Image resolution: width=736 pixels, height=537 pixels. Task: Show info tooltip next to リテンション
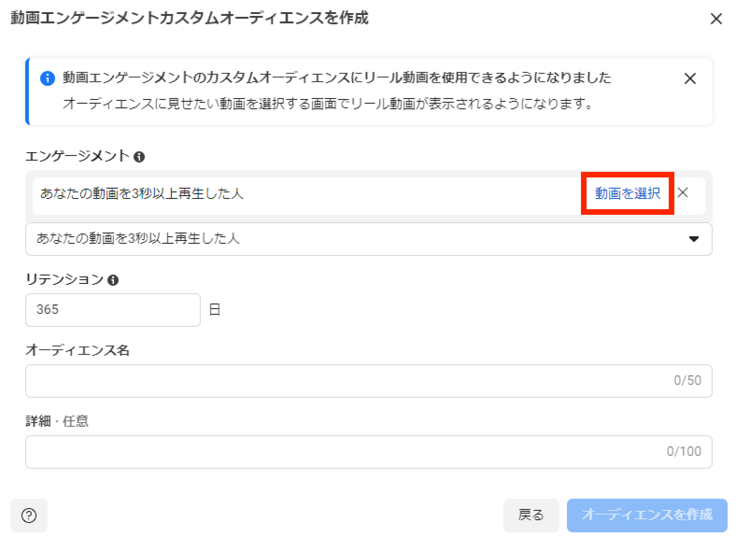pyautogui.click(x=113, y=280)
